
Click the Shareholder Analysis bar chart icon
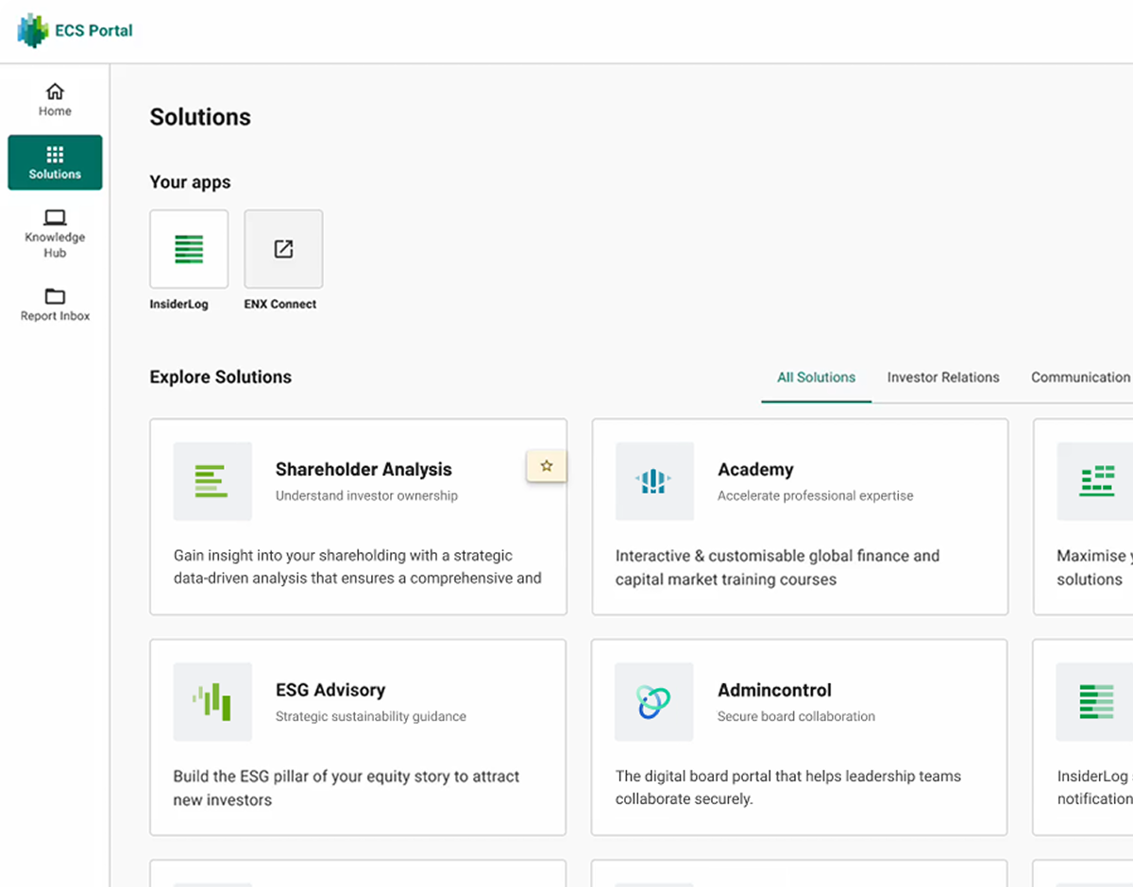212,481
